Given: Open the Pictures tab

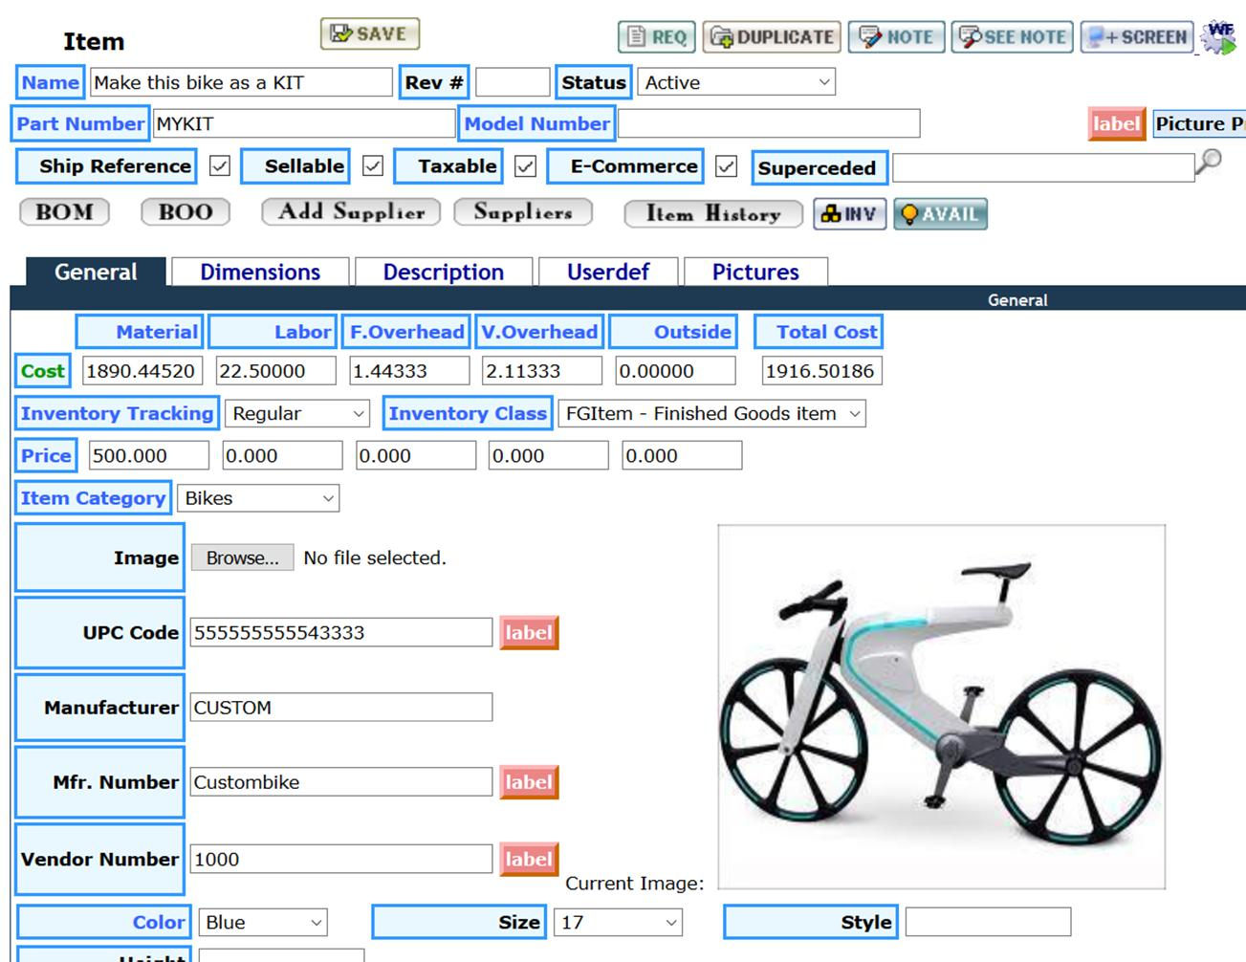Looking at the screenshot, I should 754,273.
